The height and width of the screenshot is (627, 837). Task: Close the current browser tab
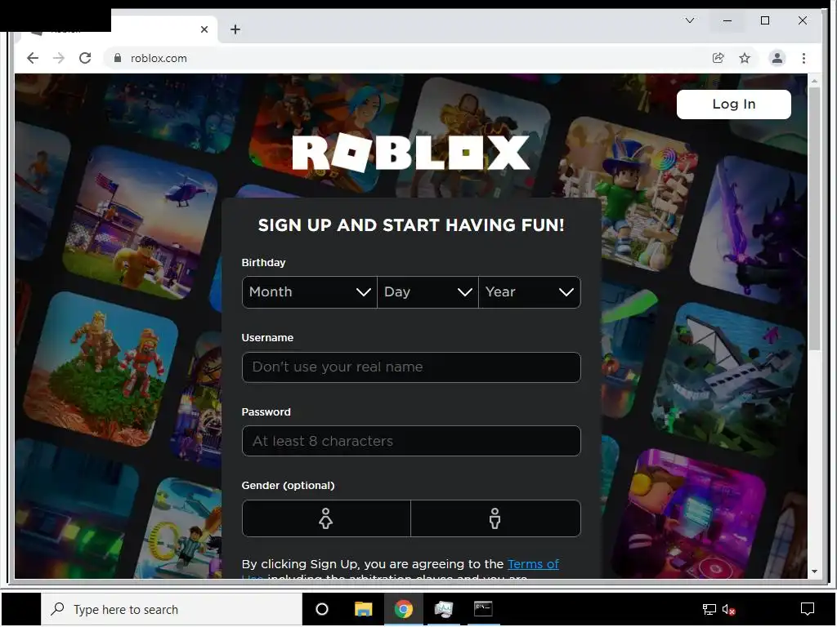coord(204,29)
